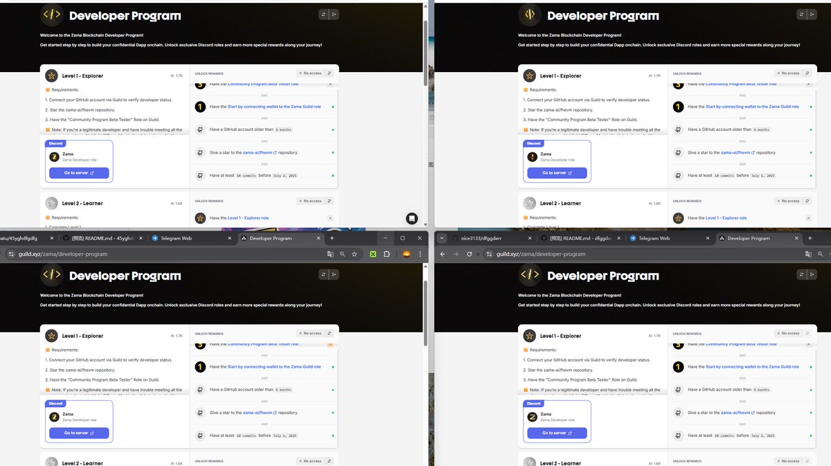Image resolution: width=831 pixels, height=466 pixels.
Task: Open Level 1 - Explorer role link, top-right window
Action: pos(726,218)
